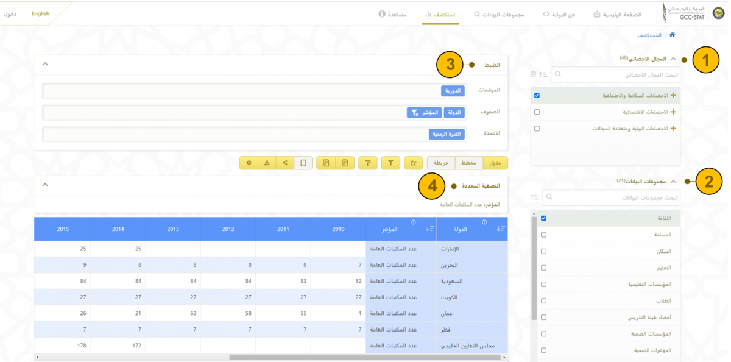This screenshot has height=362, width=731.
Task: Click the paint roller format icon
Action: pyautogui.click(x=368, y=163)
